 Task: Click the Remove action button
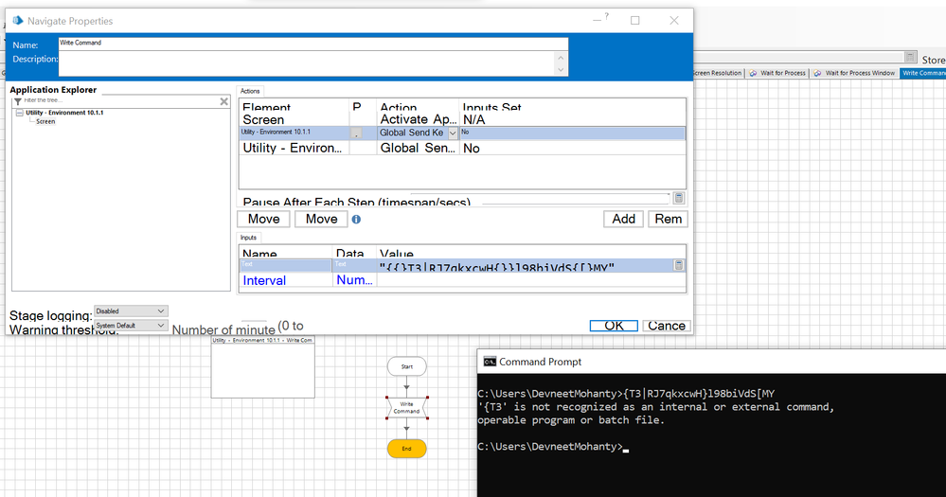(668, 219)
